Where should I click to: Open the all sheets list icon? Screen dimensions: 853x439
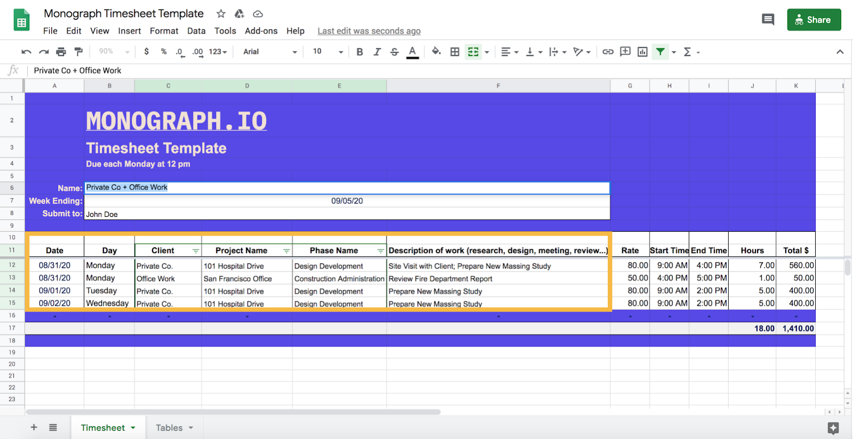tap(53, 427)
